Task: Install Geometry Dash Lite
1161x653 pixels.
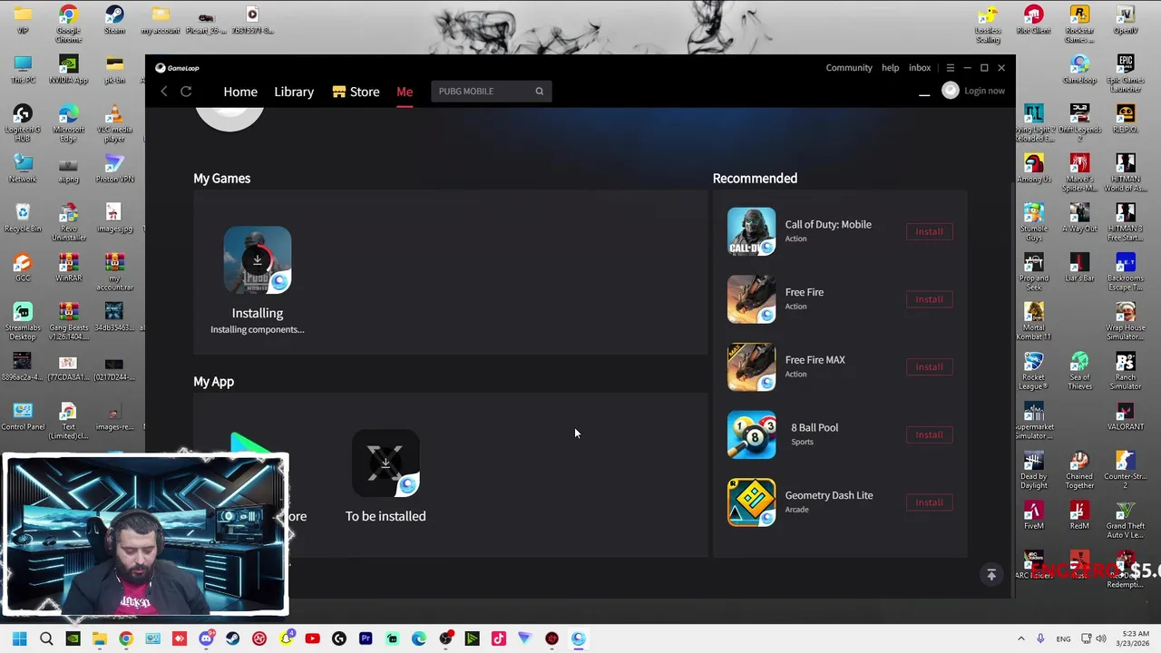Action: tap(929, 502)
